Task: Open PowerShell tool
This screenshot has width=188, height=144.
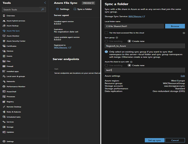Action: [x=11, y=92]
